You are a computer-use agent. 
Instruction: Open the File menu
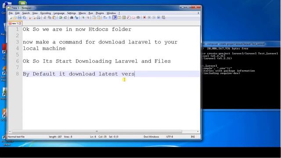pos(11,13)
